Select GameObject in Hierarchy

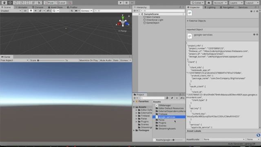pyautogui.click(x=153, y=23)
